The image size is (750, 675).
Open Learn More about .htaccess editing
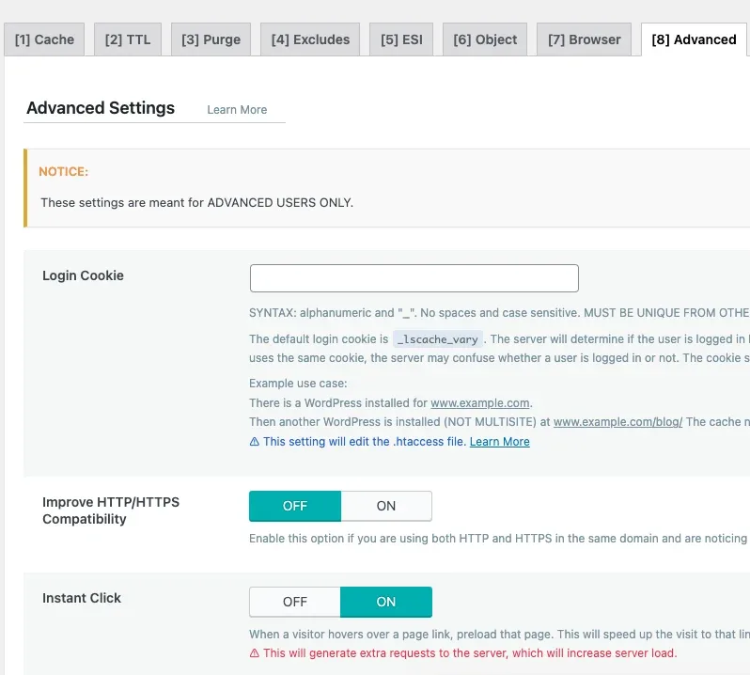[x=499, y=442]
